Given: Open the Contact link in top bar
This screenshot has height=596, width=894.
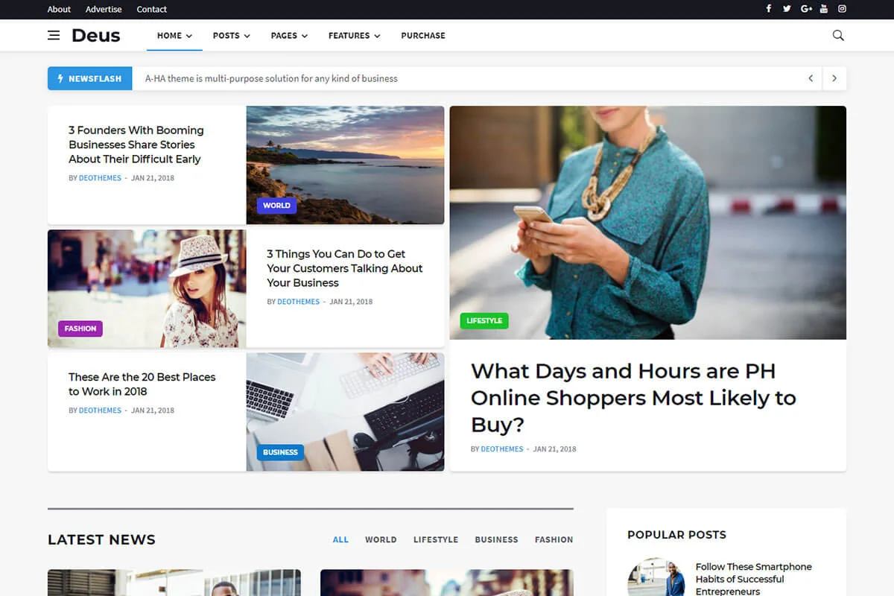Looking at the screenshot, I should 152,9.
